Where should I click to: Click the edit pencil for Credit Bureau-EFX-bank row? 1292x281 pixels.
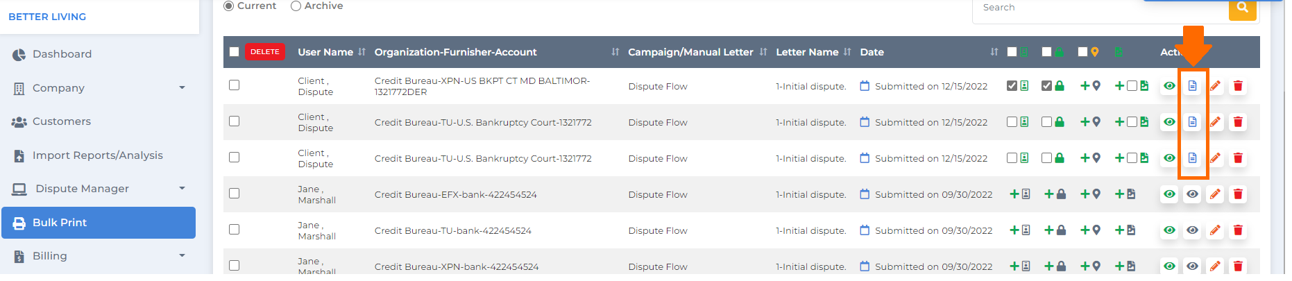[x=1215, y=194]
